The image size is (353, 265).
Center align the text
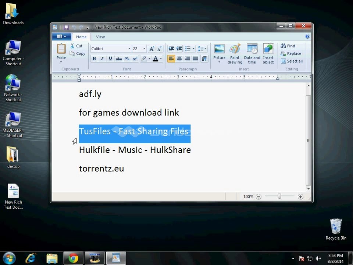179,59
